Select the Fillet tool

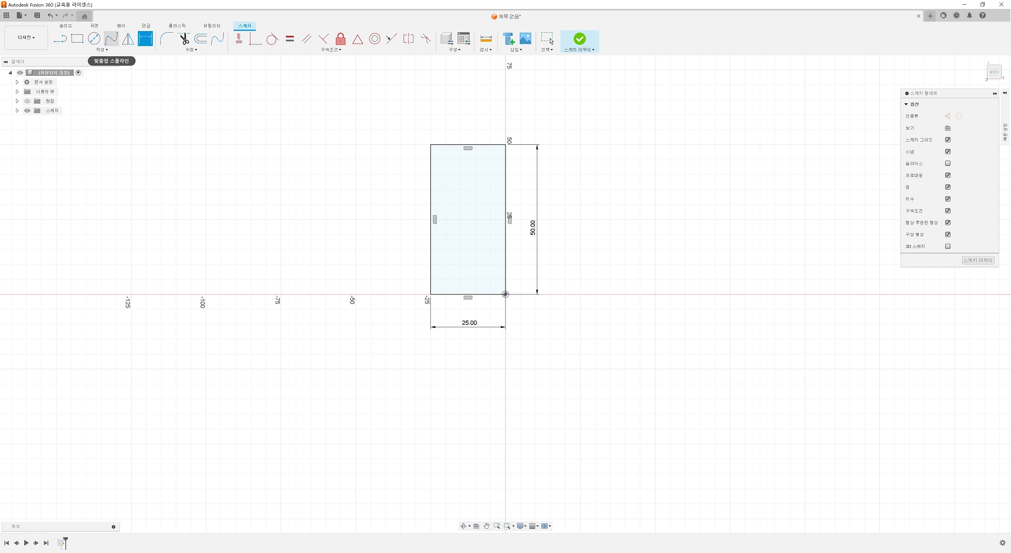(166, 38)
